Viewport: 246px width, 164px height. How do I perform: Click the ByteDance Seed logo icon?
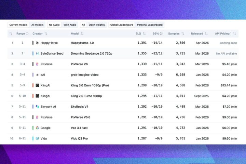[37, 54]
